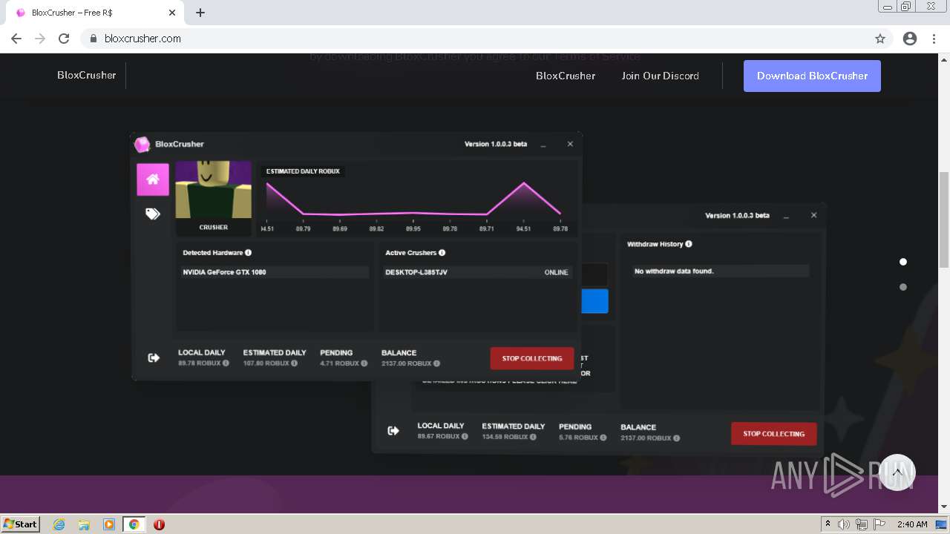This screenshot has width=950, height=534.
Task: Open the Windows Start menu
Action: [x=21, y=524]
